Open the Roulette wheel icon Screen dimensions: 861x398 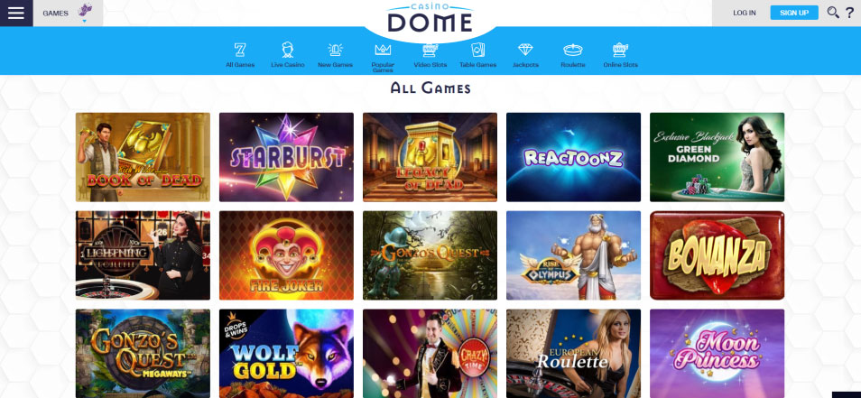(x=573, y=50)
